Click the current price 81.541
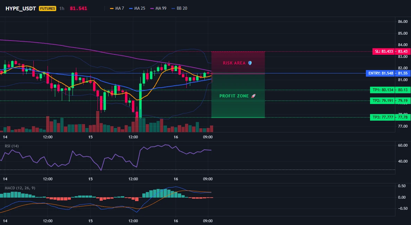This screenshot has width=411, height=225. tap(78, 8)
